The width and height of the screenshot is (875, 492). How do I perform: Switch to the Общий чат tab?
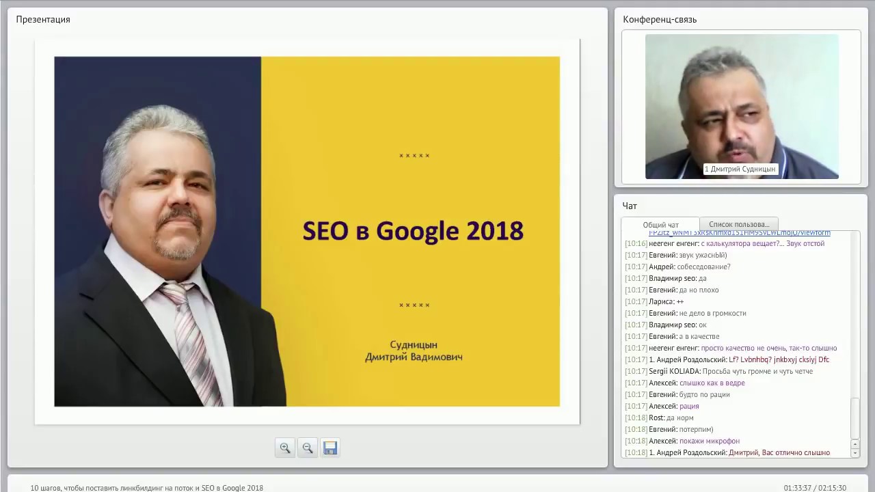point(660,225)
